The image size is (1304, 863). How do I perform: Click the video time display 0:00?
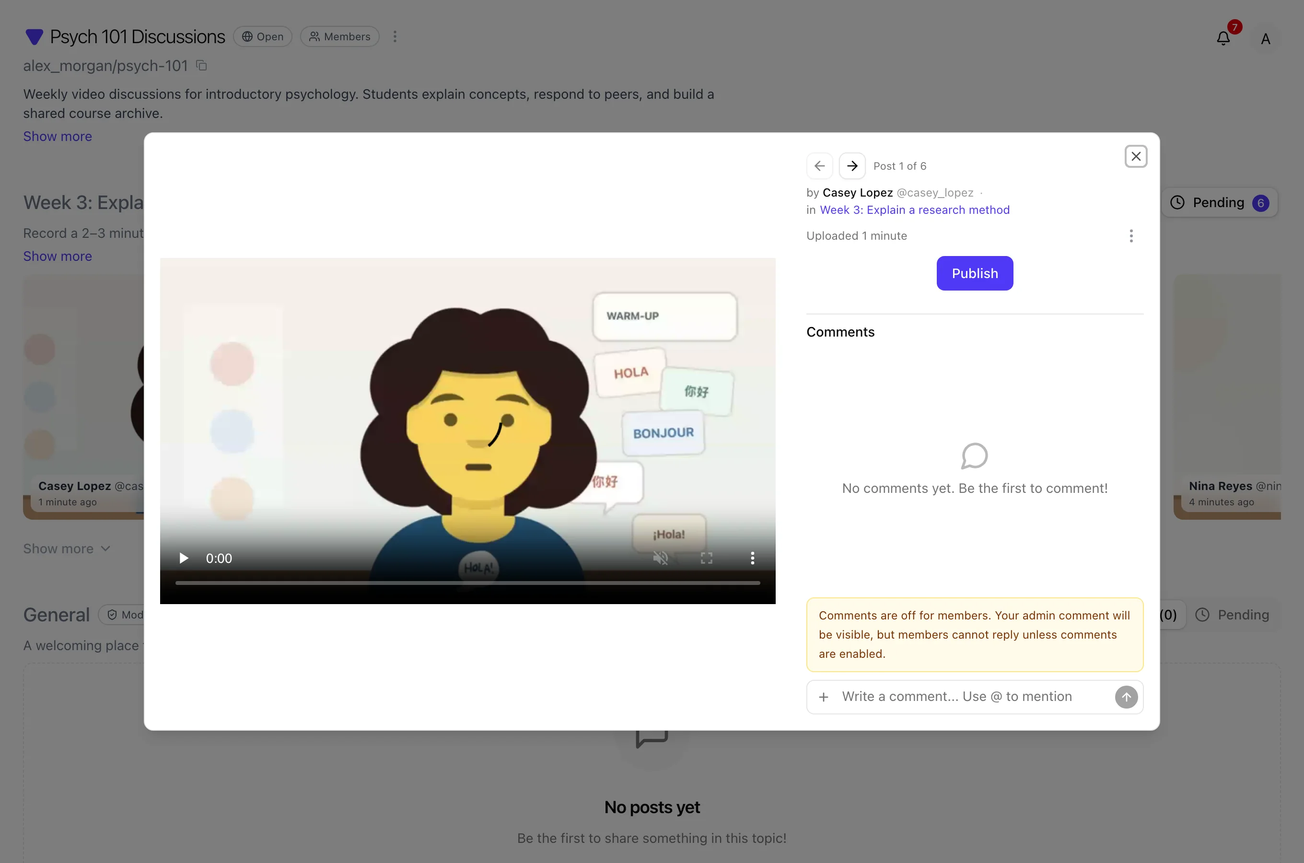(x=219, y=559)
